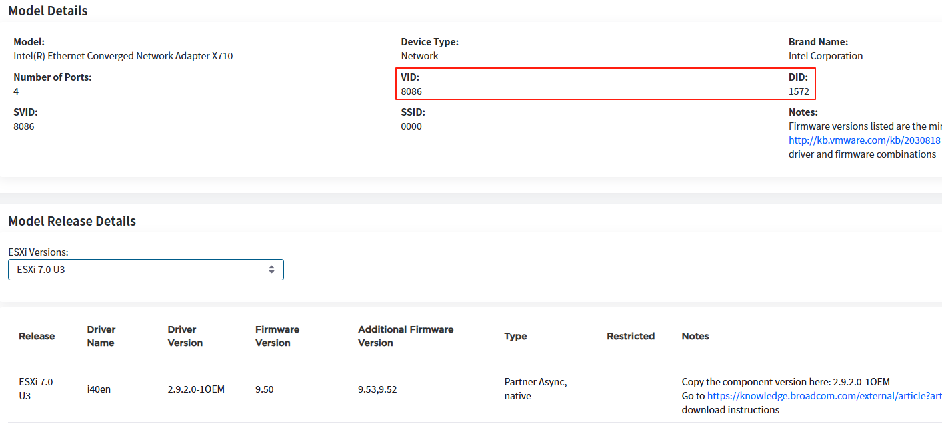Click the Copy the component version text
942x426 pixels.
786,382
